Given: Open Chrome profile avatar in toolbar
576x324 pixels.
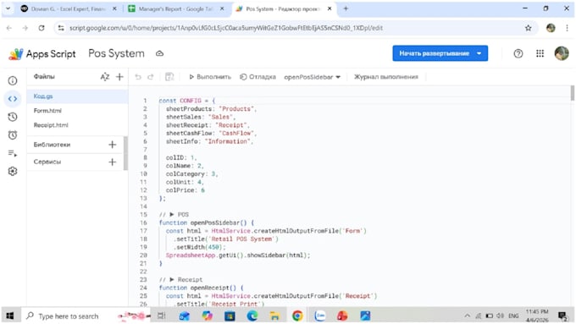Looking at the screenshot, I should pyautogui.click(x=551, y=28).
